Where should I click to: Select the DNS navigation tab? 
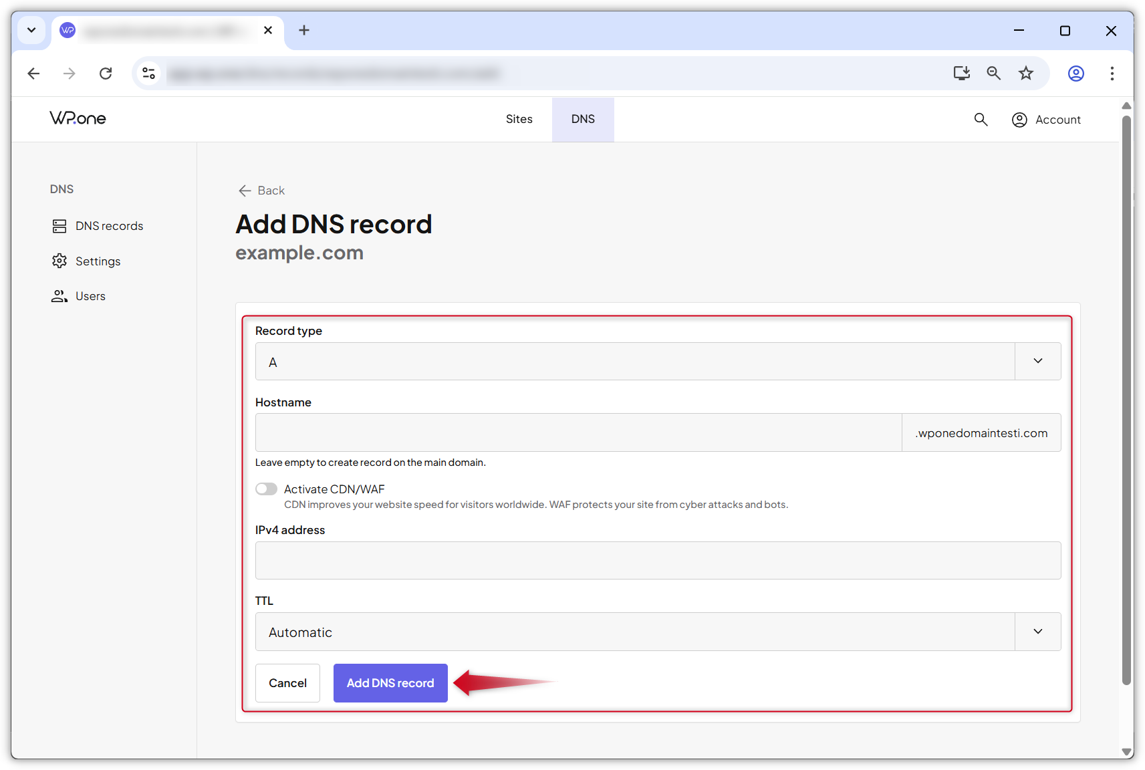click(x=582, y=119)
